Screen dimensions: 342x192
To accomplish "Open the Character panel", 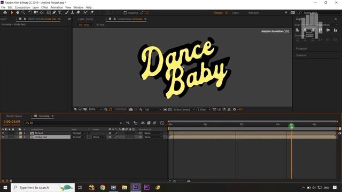I will (301, 55).
